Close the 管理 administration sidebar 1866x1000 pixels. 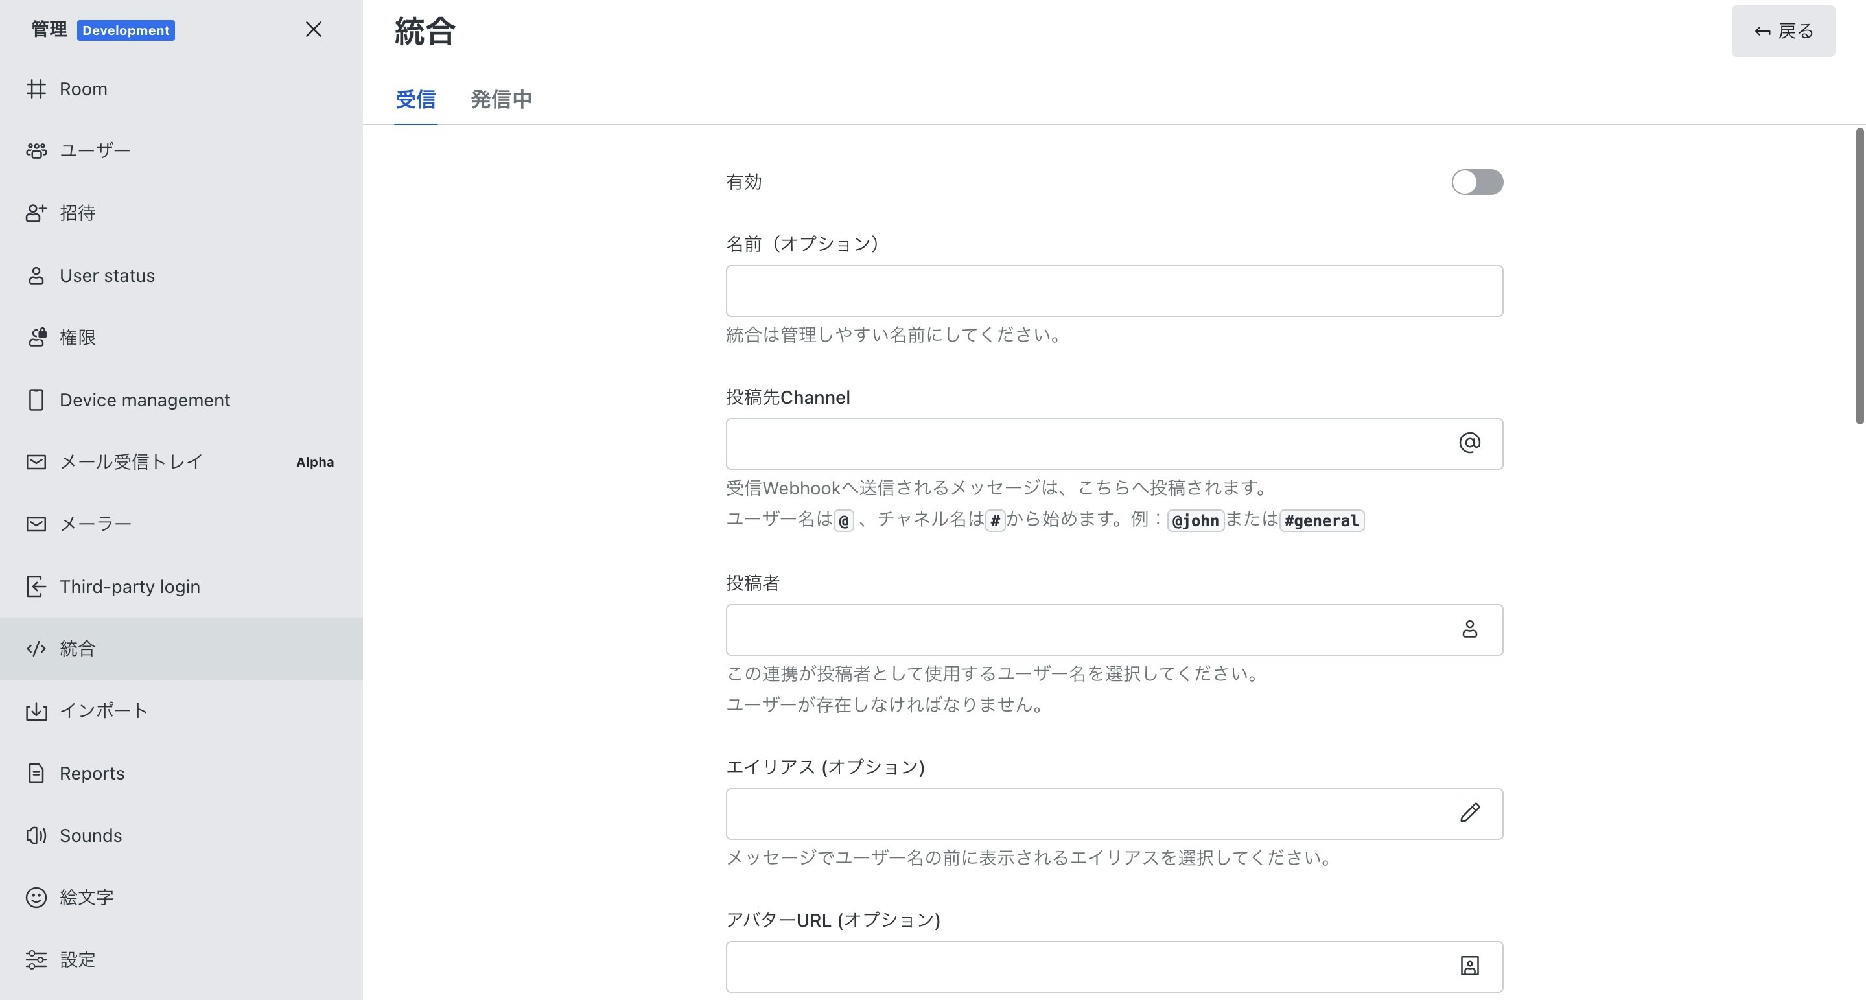(x=313, y=30)
